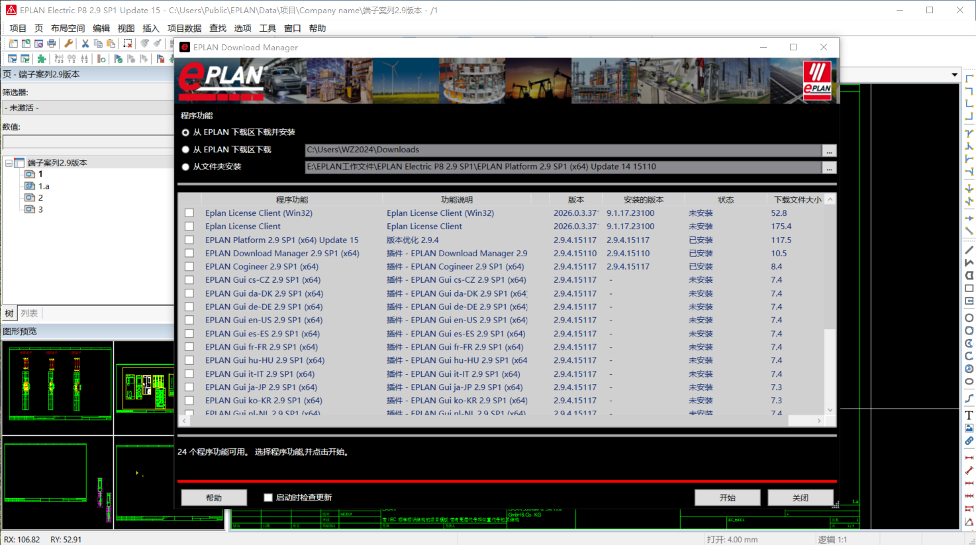Choose 从 EPLAN 下载区下载 radio option
The image size is (976, 545).
[185, 150]
